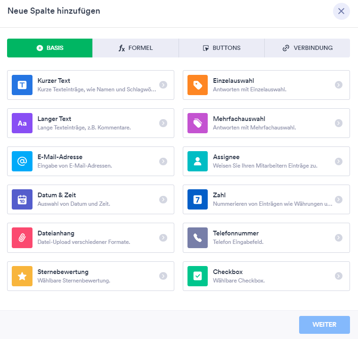Select the purple Langer Text icon
The height and width of the screenshot is (339, 358).
point(22,123)
